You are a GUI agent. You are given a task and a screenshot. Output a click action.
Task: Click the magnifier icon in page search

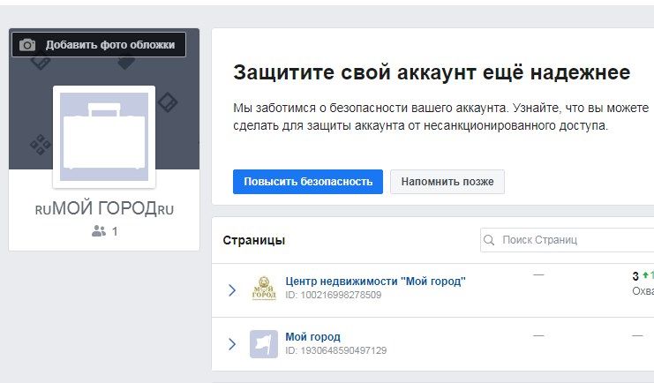(489, 240)
